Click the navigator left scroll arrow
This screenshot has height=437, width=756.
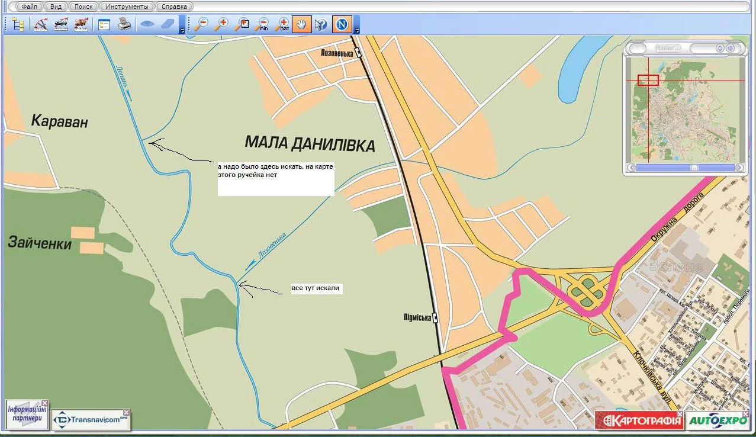(x=632, y=168)
